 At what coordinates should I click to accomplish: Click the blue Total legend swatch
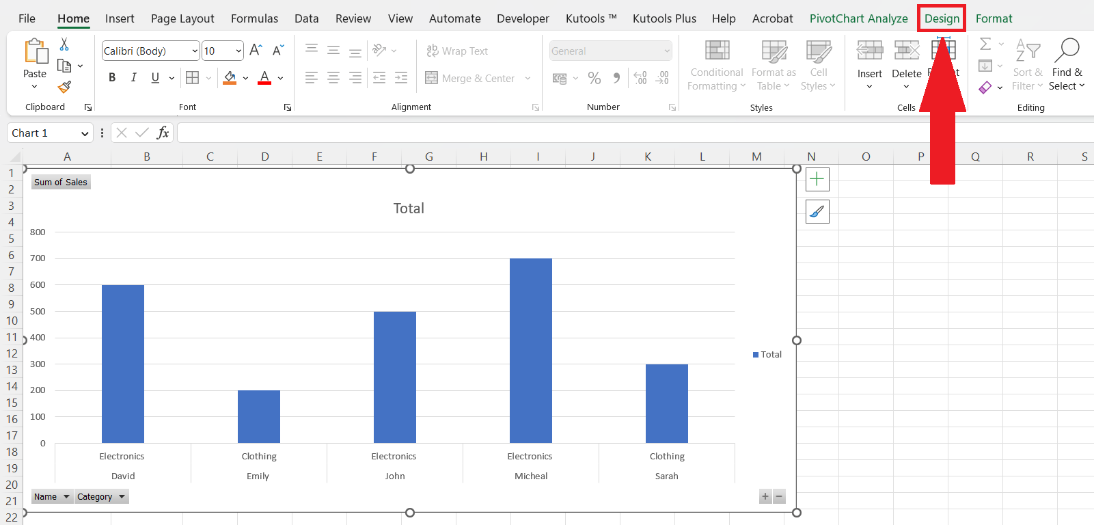click(x=756, y=355)
